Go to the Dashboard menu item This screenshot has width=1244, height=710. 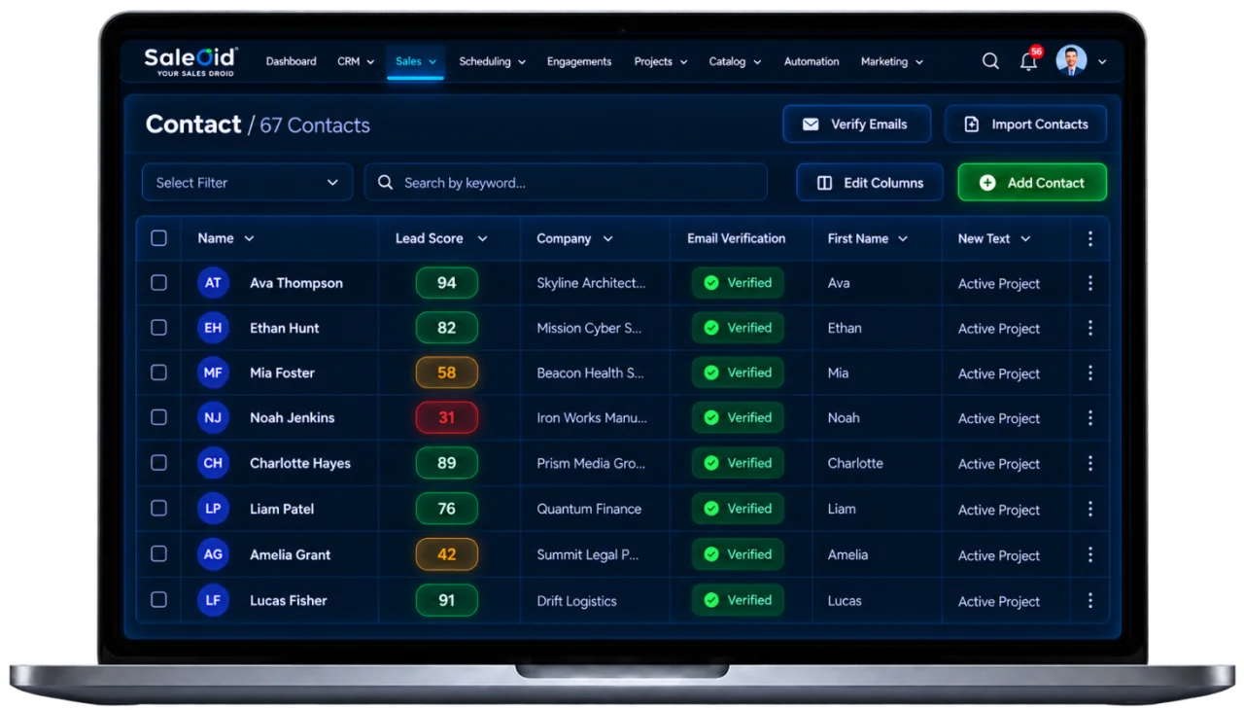[291, 61]
